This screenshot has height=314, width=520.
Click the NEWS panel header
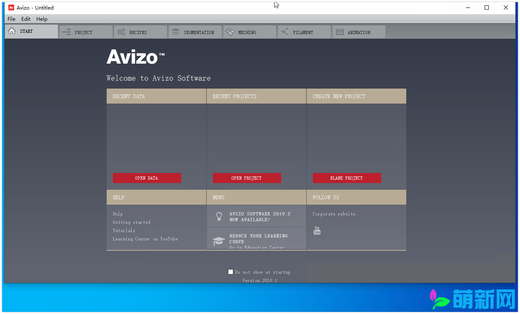pyautogui.click(x=256, y=197)
